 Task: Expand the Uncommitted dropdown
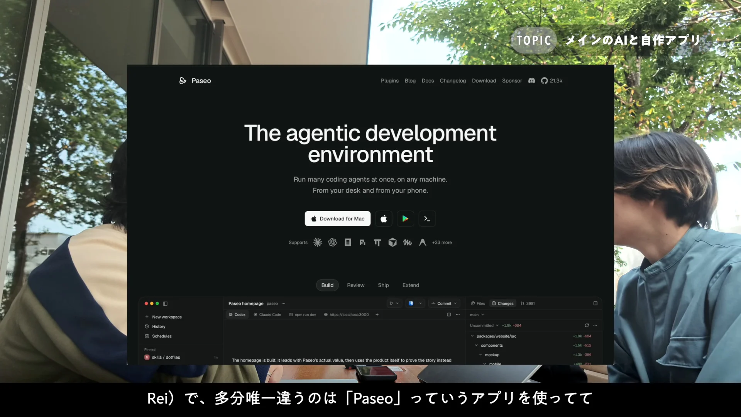coord(484,325)
